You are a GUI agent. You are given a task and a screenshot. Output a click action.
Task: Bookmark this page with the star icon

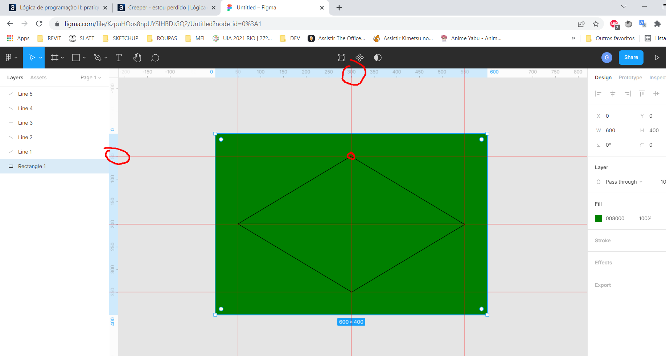pyautogui.click(x=596, y=24)
